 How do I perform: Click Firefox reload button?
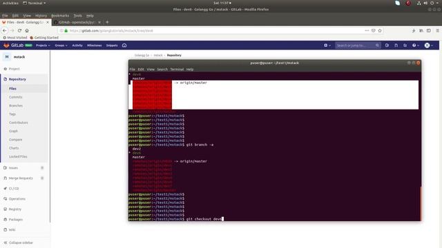[19, 30]
